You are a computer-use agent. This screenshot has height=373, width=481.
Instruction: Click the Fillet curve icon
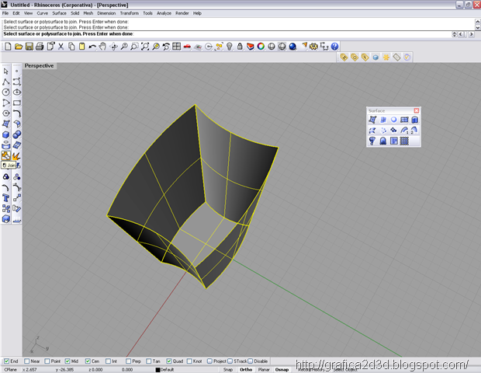(x=17, y=113)
